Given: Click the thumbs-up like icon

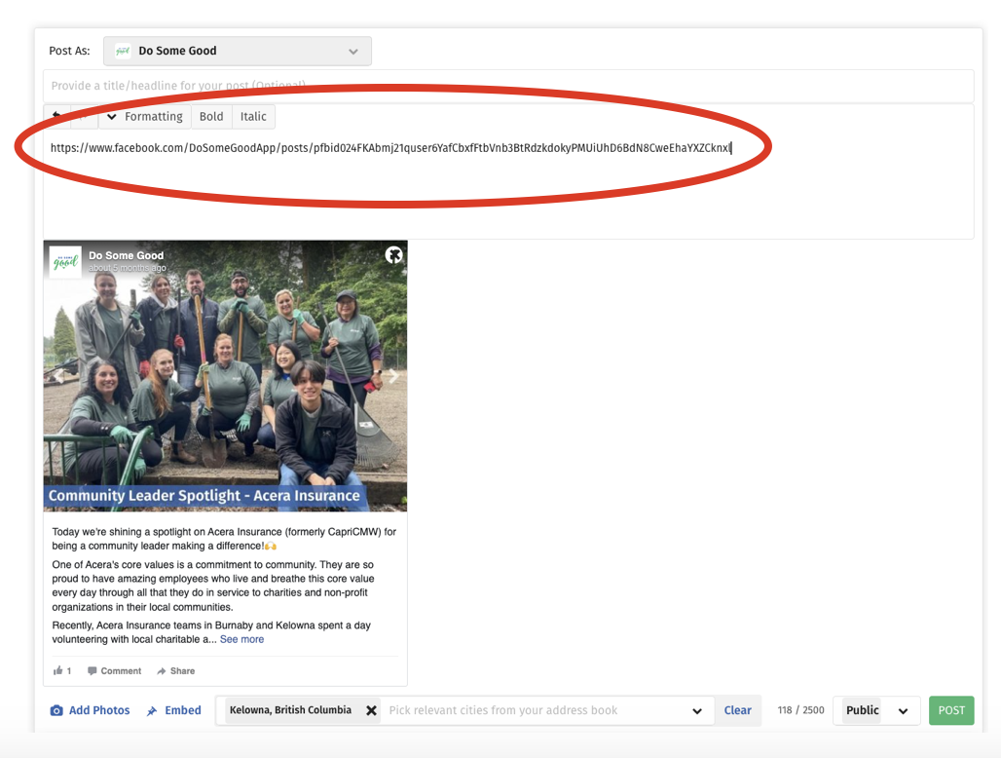Looking at the screenshot, I should coord(58,670).
